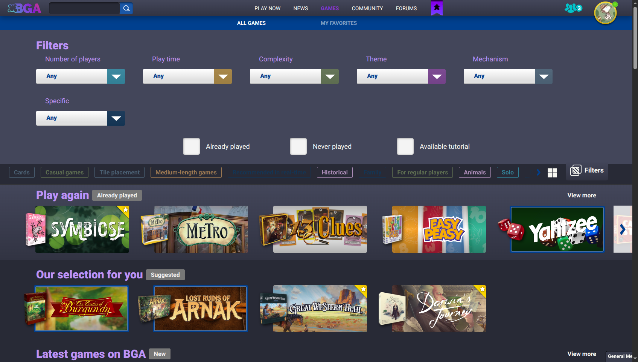
Task: Switch to MY FAVORITES tab
Action: coord(339,23)
